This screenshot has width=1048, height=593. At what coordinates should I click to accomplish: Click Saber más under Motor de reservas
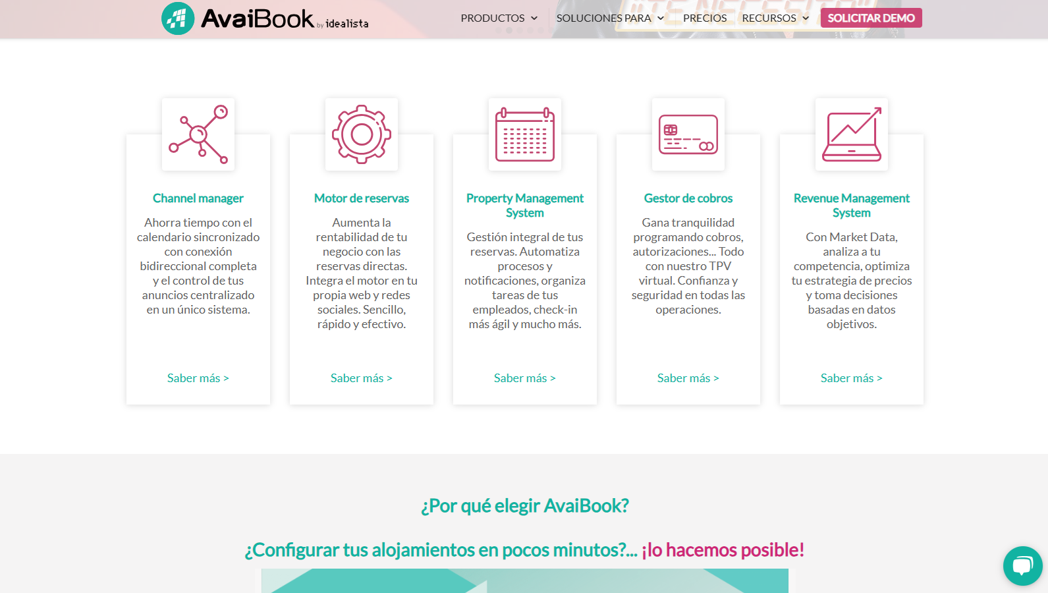click(x=362, y=378)
